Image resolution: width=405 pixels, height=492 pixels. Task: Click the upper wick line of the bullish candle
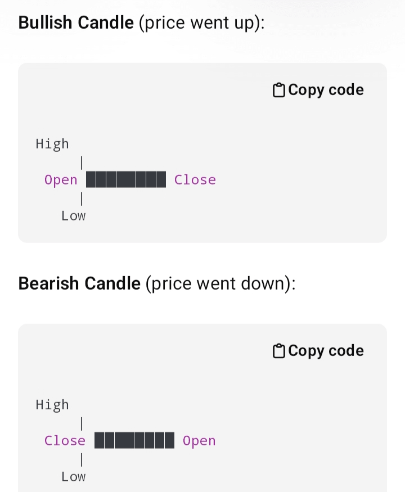point(82,163)
